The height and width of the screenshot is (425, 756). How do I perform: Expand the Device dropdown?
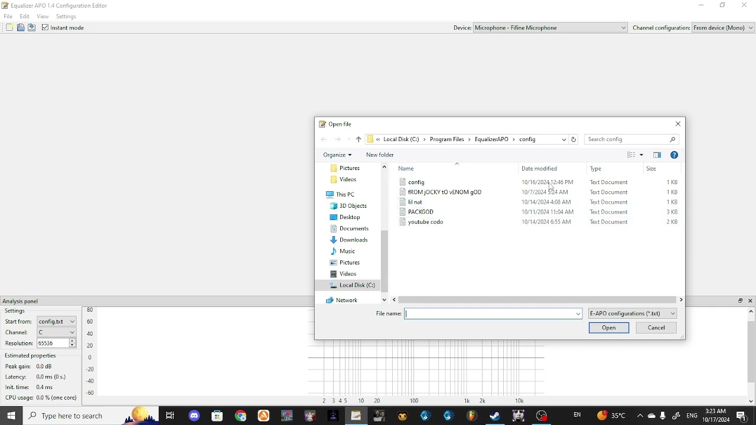click(x=550, y=28)
